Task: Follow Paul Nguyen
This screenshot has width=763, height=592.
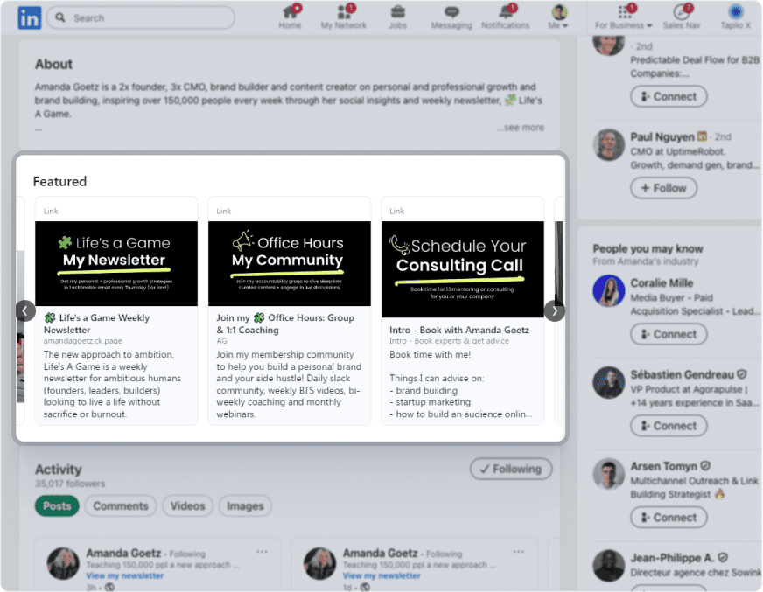Action: [x=663, y=188]
